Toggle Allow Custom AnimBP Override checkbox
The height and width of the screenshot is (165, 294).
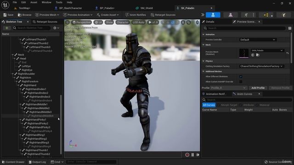coord(241,82)
